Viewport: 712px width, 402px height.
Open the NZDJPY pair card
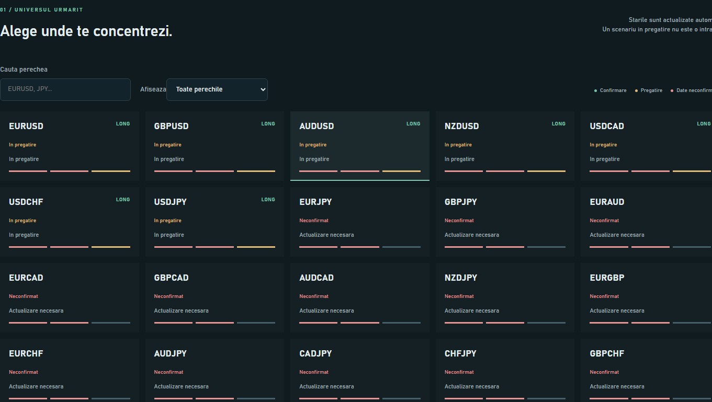505,297
